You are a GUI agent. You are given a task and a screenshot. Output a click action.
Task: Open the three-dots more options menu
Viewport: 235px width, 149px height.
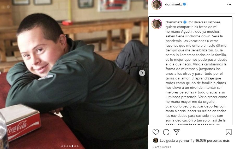pyautogui.click(x=229, y=5)
